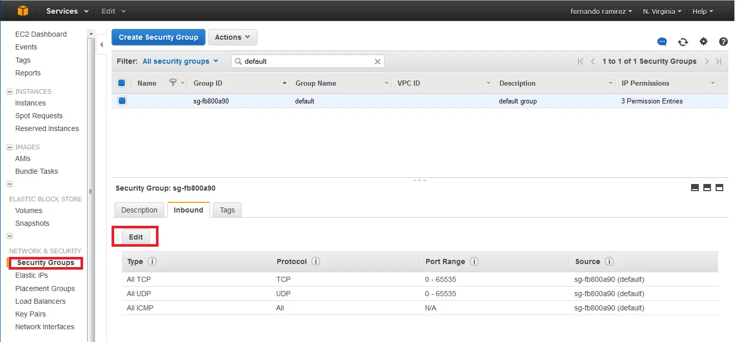Open the help question mark icon
Screen dimensions: 738x342
tap(723, 42)
